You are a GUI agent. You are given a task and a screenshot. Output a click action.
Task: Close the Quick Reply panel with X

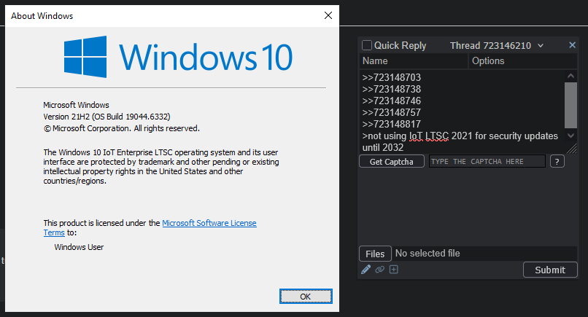coord(572,45)
